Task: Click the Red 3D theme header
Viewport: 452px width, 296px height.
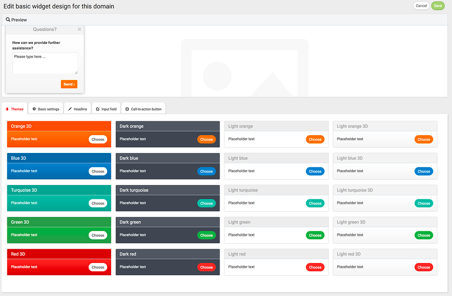Action: [59, 254]
